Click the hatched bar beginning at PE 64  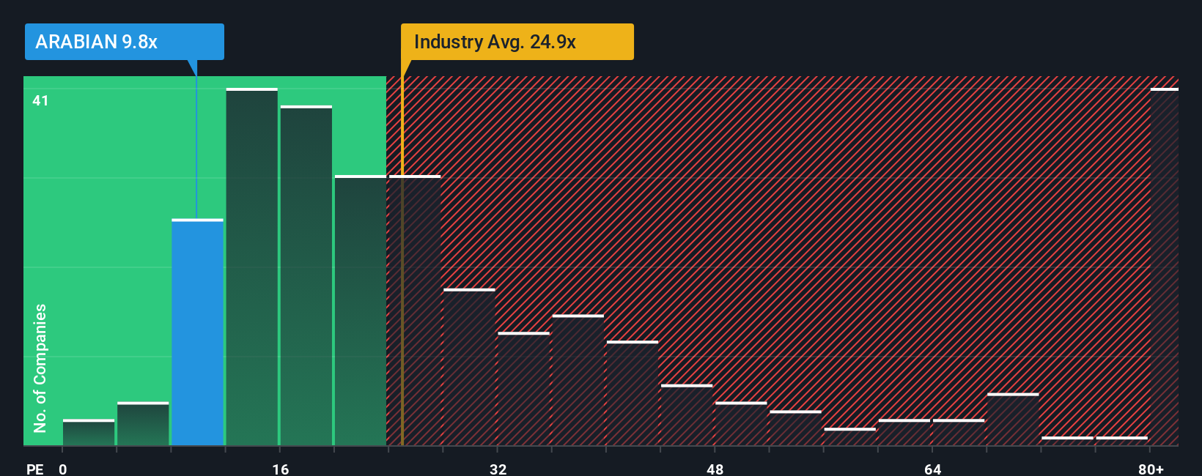959,432
